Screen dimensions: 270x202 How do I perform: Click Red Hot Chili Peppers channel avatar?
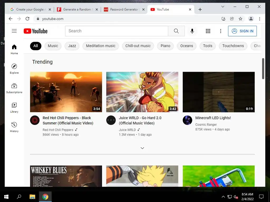pos(35,120)
